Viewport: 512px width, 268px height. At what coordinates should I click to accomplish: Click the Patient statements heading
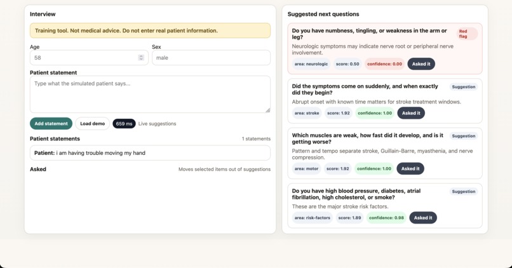coord(55,138)
